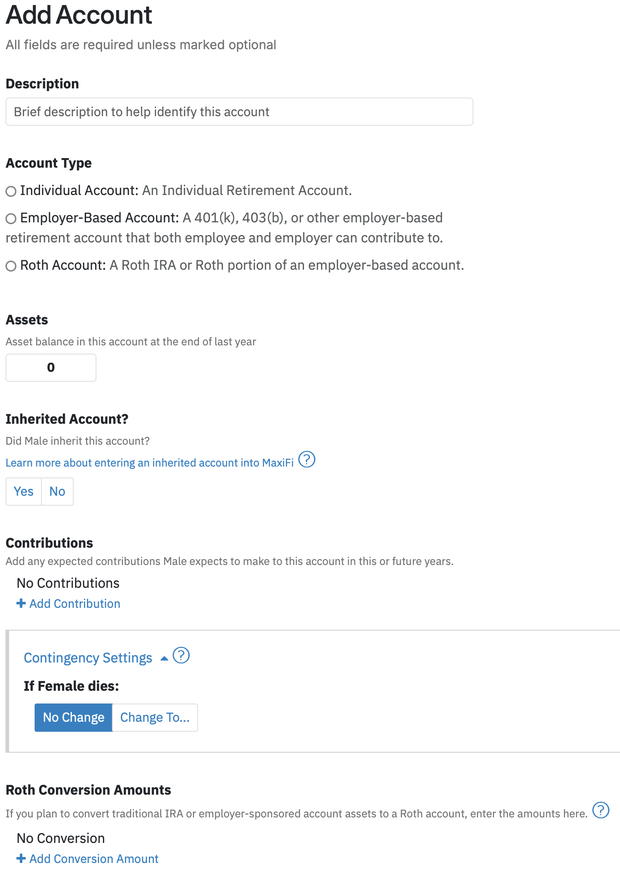Select Roth Account radio button

[11, 266]
